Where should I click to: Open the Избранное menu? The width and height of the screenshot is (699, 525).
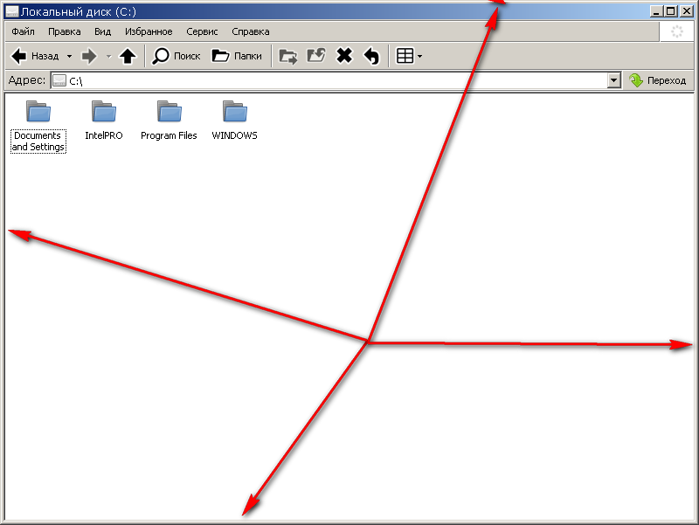149,31
